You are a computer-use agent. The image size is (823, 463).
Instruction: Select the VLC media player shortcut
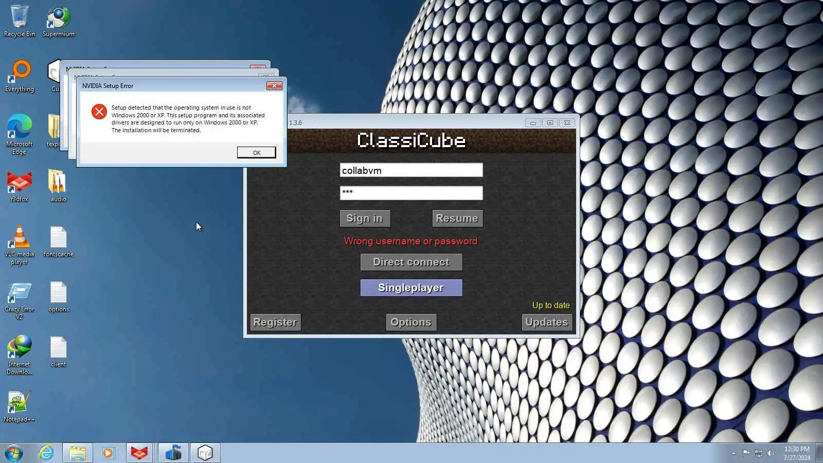tap(20, 245)
